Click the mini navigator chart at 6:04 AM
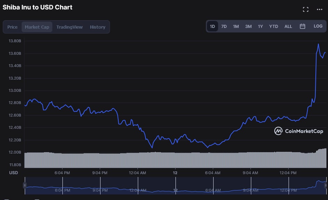Image resolution: width=328 pixels, height=200 pixels. (x=213, y=188)
